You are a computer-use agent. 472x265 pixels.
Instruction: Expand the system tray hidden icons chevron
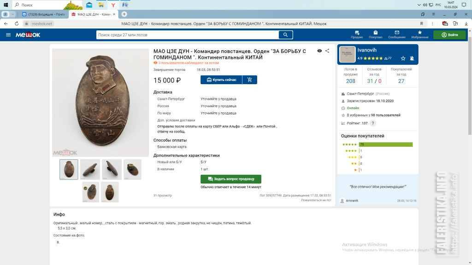point(419,5)
